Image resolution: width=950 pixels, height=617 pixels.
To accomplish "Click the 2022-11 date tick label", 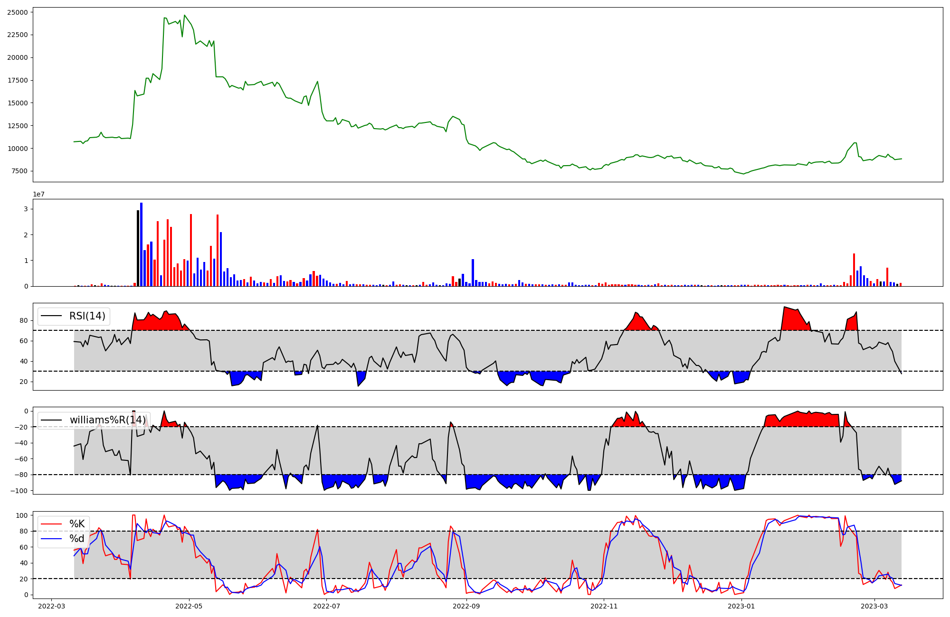I will [x=604, y=606].
